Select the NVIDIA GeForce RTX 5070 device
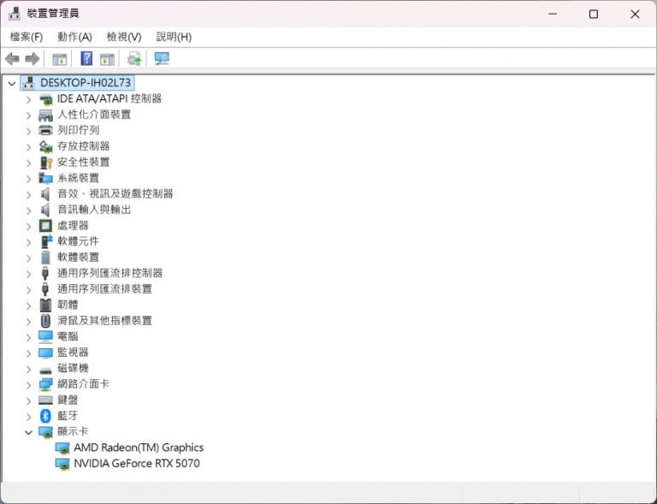Image resolution: width=657 pixels, height=504 pixels. pyautogui.click(x=137, y=464)
